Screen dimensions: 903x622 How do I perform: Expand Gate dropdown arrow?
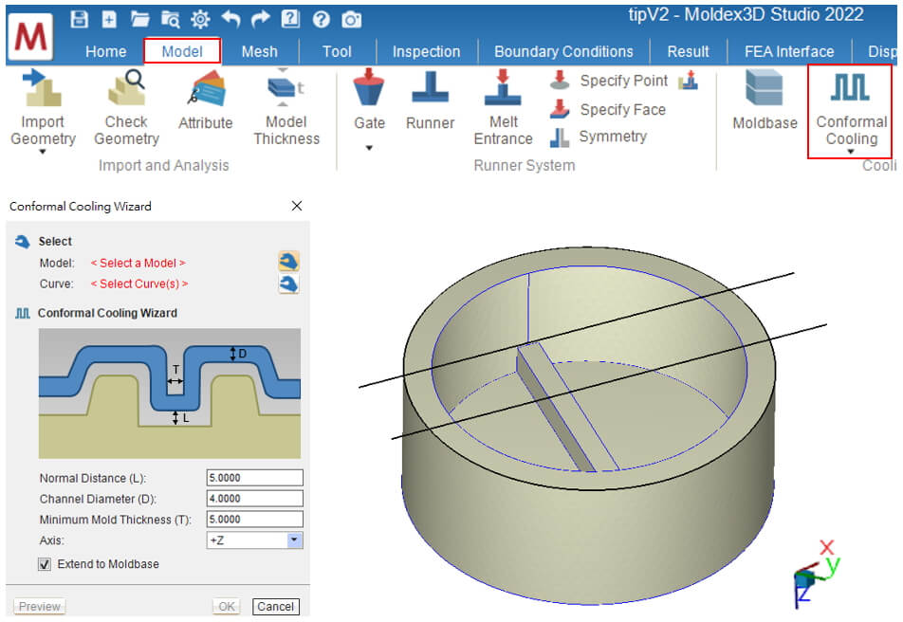[x=369, y=148]
